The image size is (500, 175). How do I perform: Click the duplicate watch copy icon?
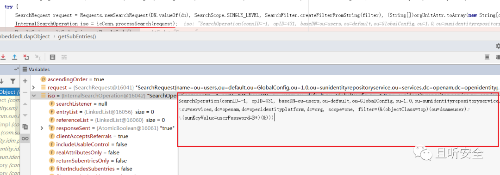tap(25, 127)
